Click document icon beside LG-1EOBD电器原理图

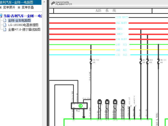click(x=5, y=25)
